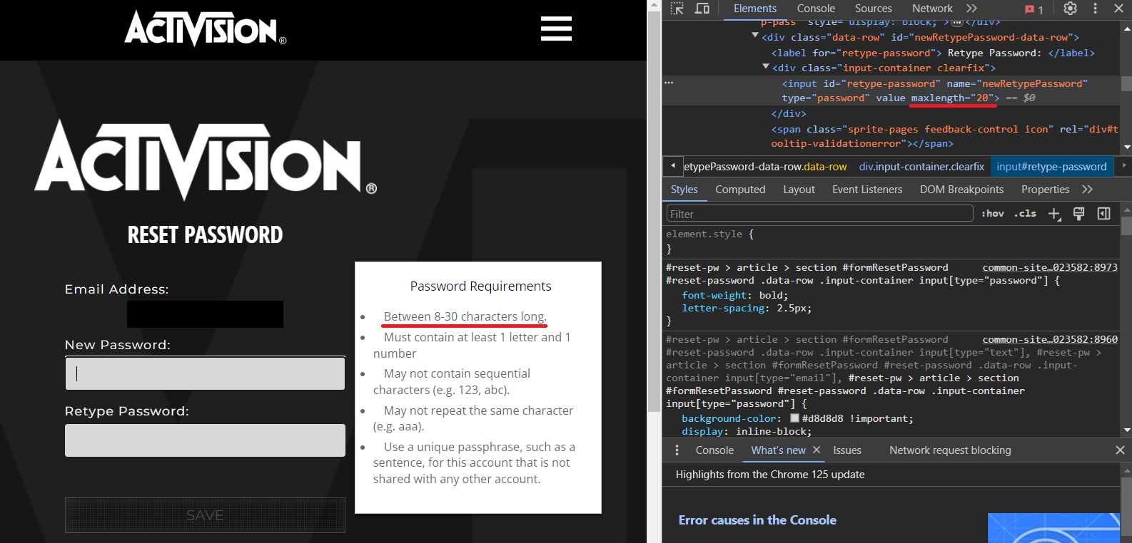Toggle the device toolbar icon
This screenshot has height=543, width=1132.
tap(702, 9)
